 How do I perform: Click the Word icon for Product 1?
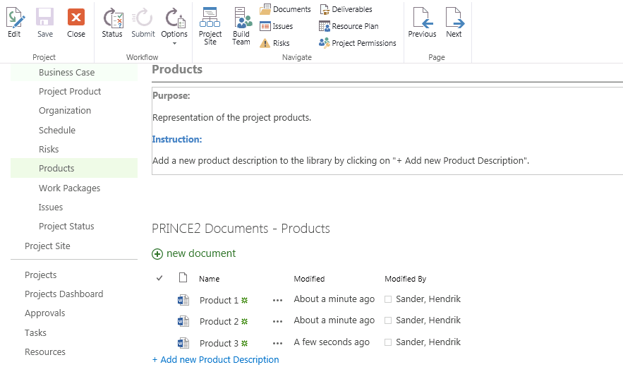183,300
